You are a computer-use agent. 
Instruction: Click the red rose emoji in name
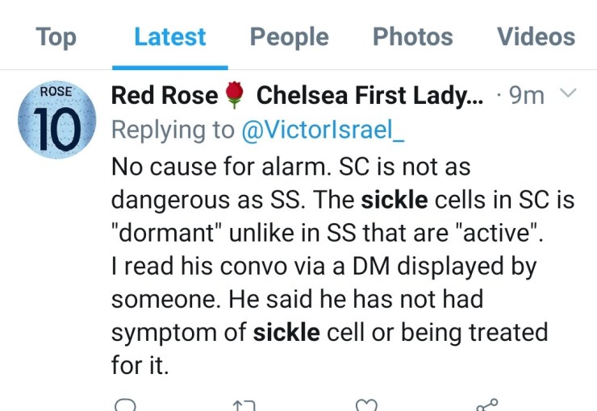(x=234, y=97)
